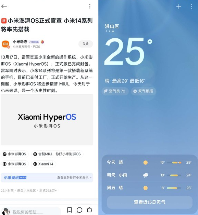198x215 pixels.
Task: Select the 告别MIUI，你好小米澎湃OS topic tag
Action: point(57,154)
